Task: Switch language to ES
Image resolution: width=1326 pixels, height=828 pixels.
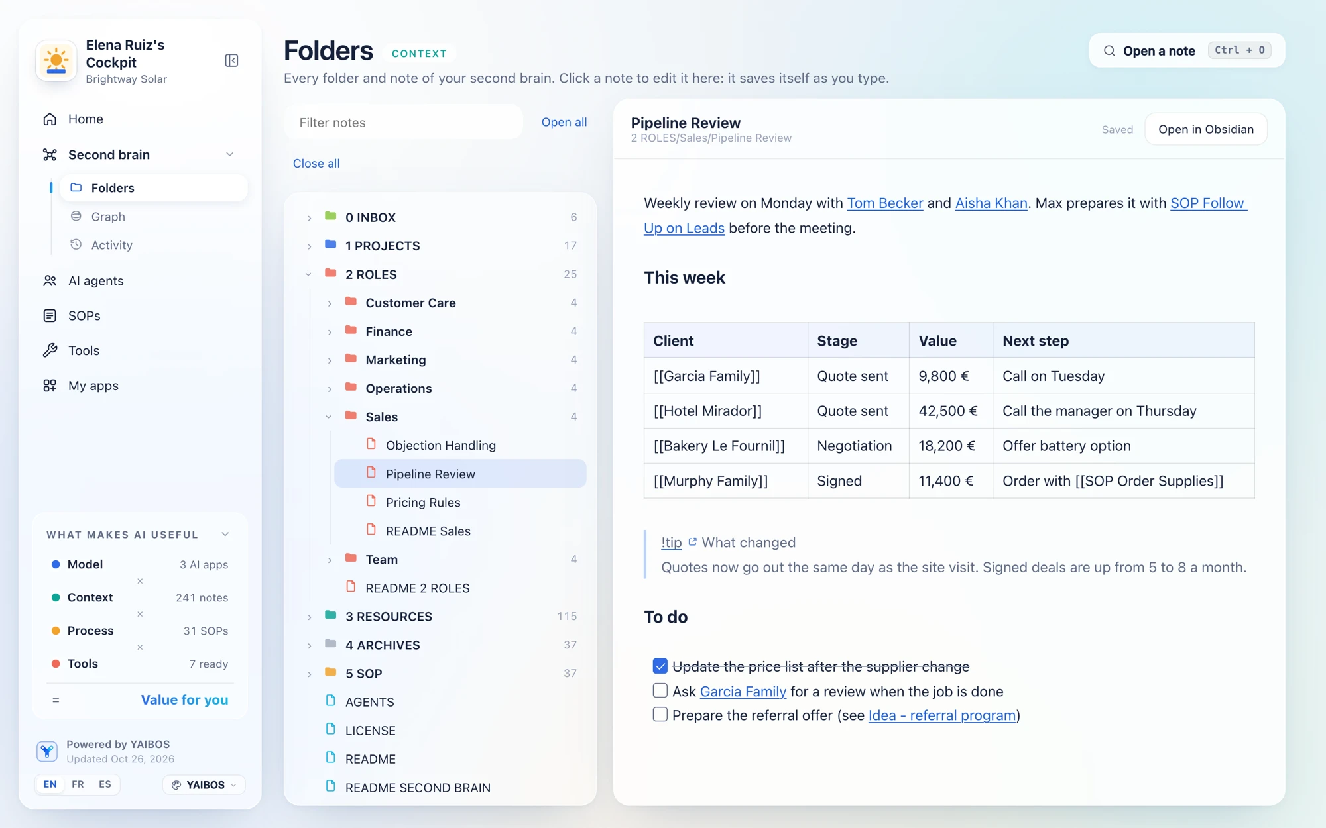Action: pyautogui.click(x=105, y=784)
